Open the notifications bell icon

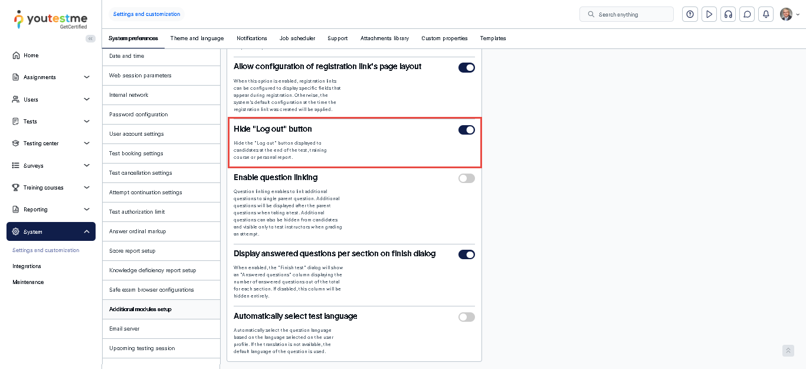point(766,14)
